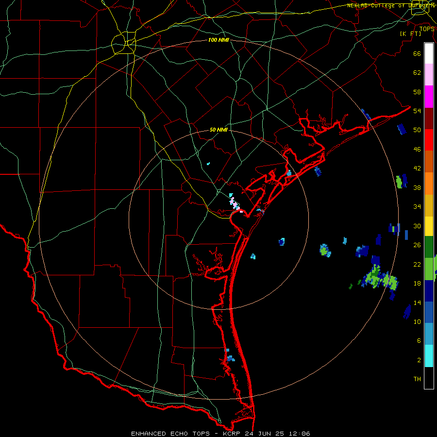The image size is (437, 437).
Task: Click the scale value '66'
Action: point(417,53)
